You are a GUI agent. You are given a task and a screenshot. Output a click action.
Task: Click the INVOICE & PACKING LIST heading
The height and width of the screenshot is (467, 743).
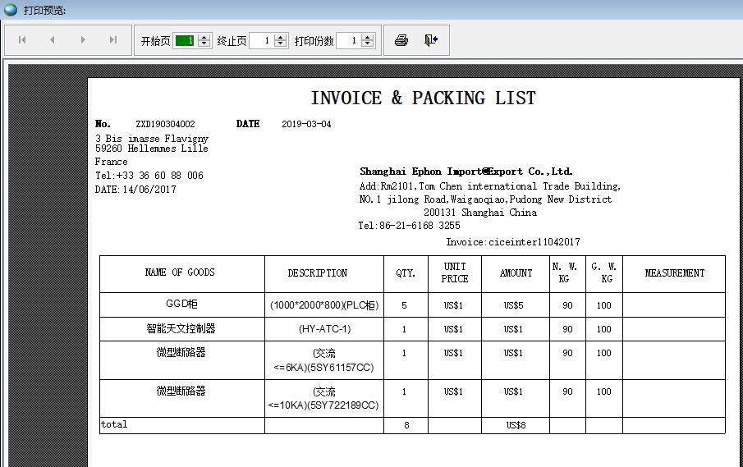point(423,98)
